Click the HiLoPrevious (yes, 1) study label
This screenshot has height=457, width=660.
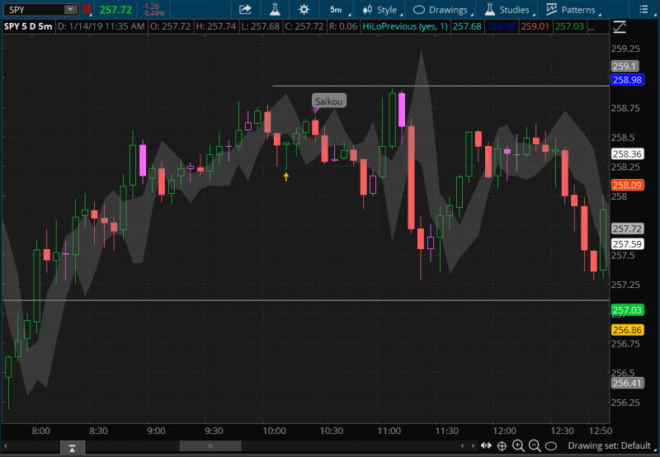[x=405, y=26]
